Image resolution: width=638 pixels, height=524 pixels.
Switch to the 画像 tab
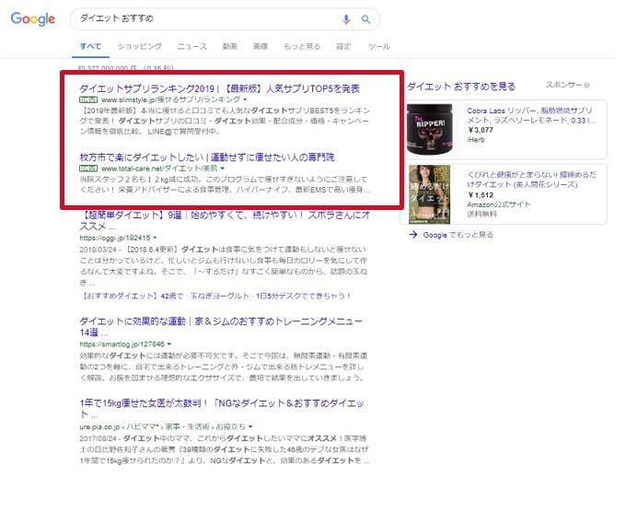(x=261, y=46)
